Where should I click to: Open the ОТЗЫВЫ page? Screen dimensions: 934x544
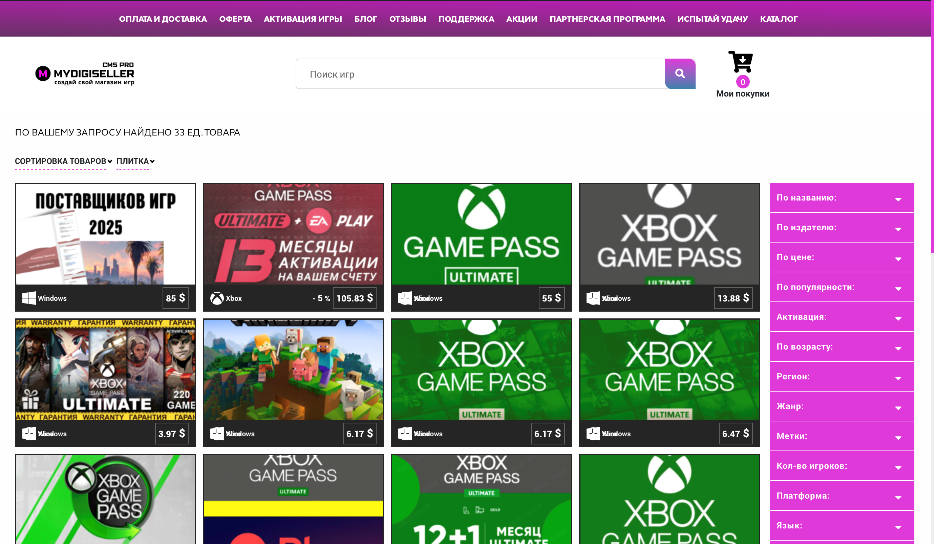click(x=408, y=19)
